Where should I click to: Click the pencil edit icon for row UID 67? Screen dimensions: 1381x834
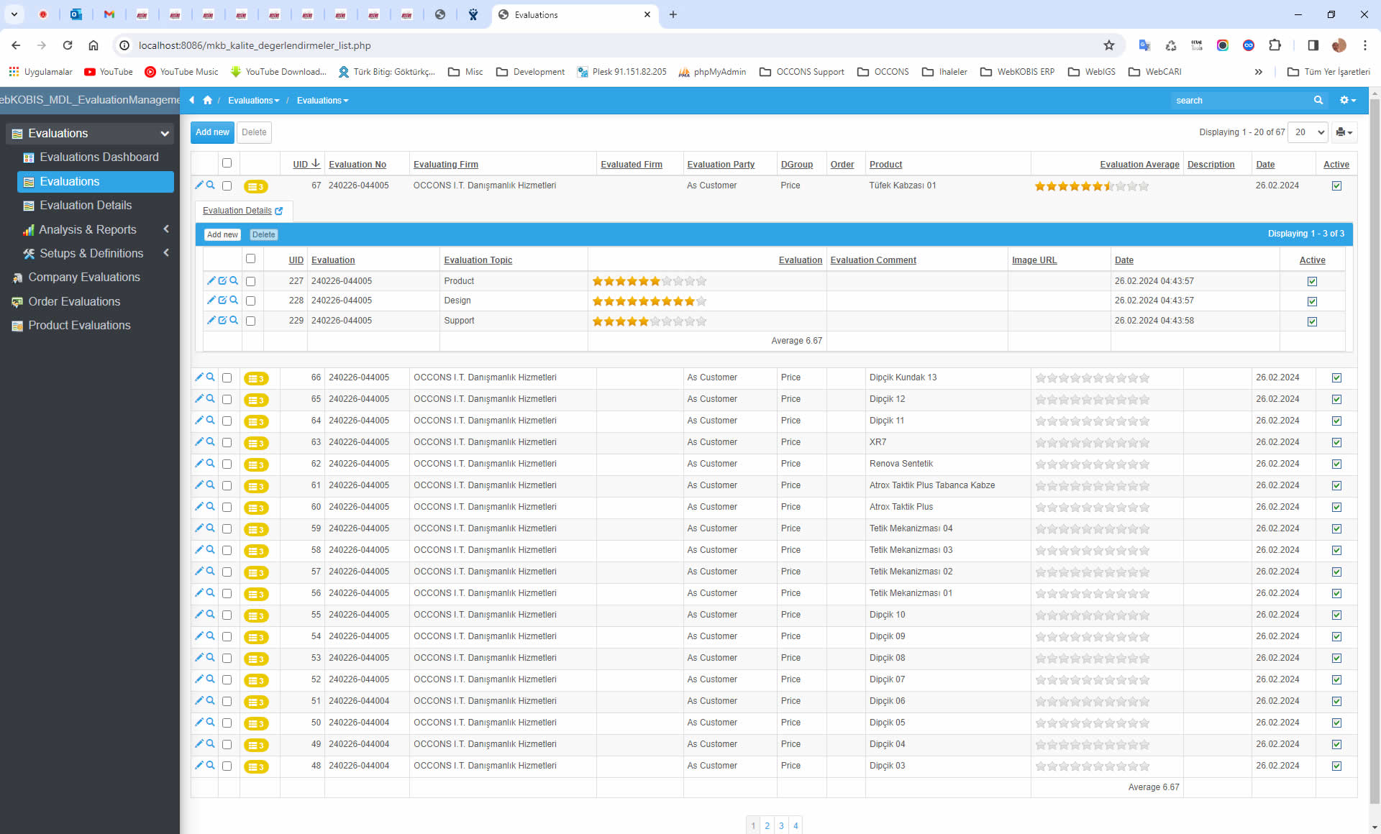pyautogui.click(x=199, y=185)
